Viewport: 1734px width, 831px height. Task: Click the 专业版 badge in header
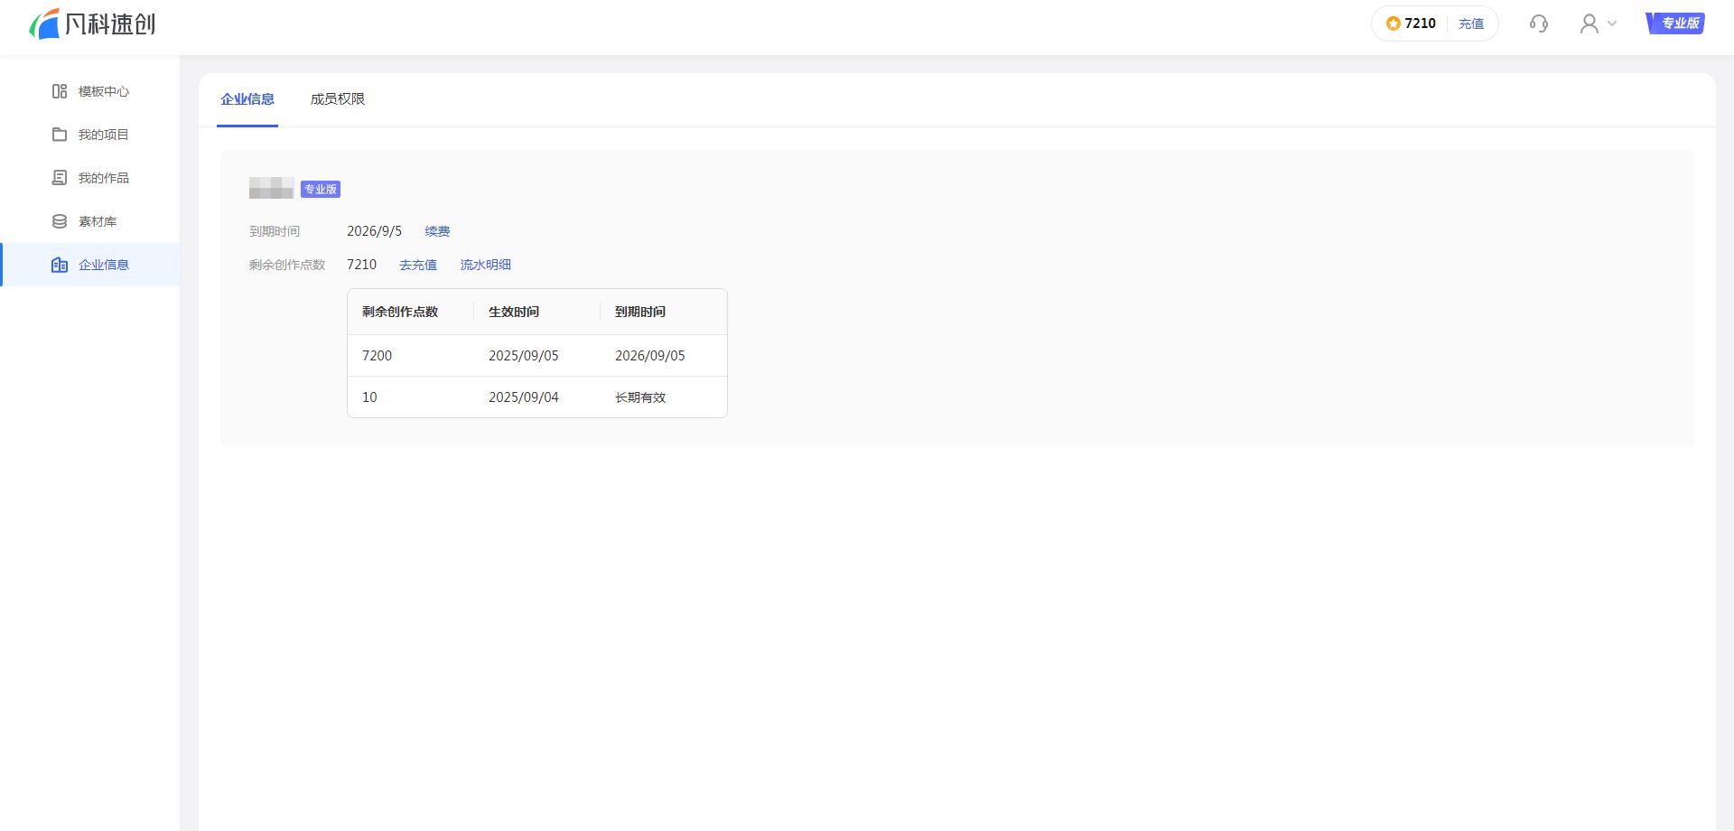tap(1675, 23)
